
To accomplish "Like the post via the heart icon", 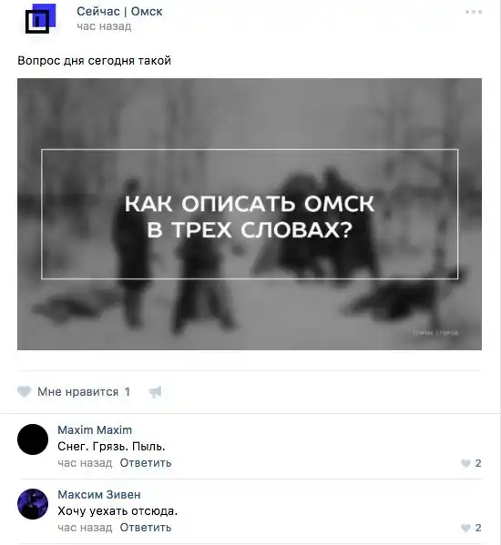I will pos(25,392).
